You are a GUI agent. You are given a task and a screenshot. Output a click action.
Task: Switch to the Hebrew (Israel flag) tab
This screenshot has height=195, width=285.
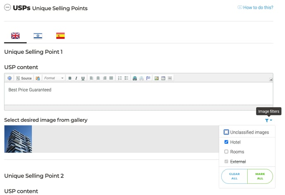click(38, 36)
